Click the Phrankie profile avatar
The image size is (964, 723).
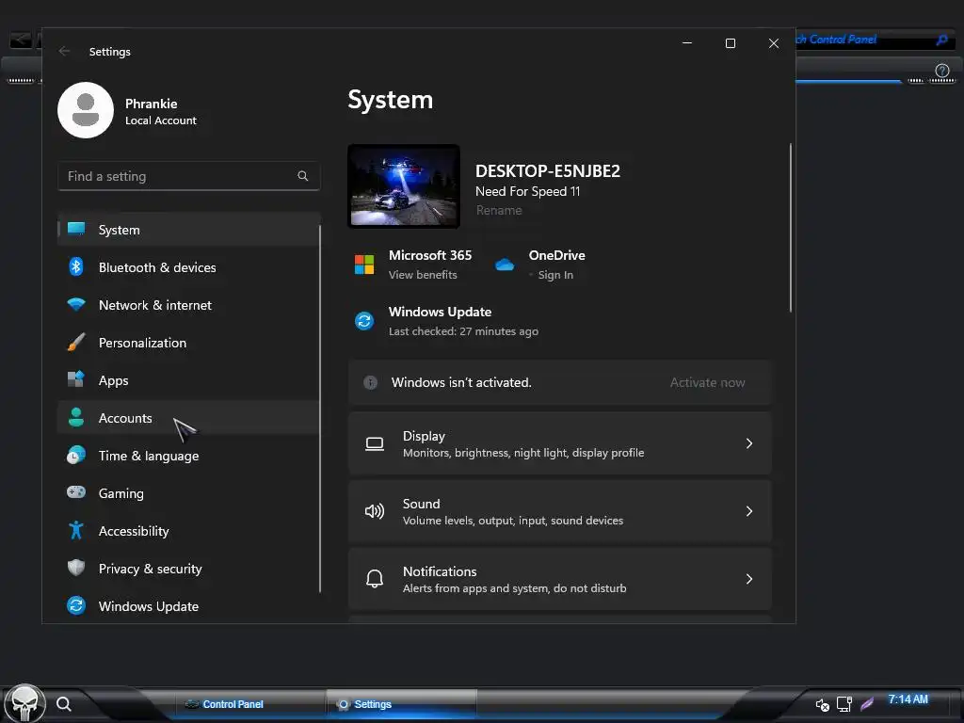pos(86,110)
